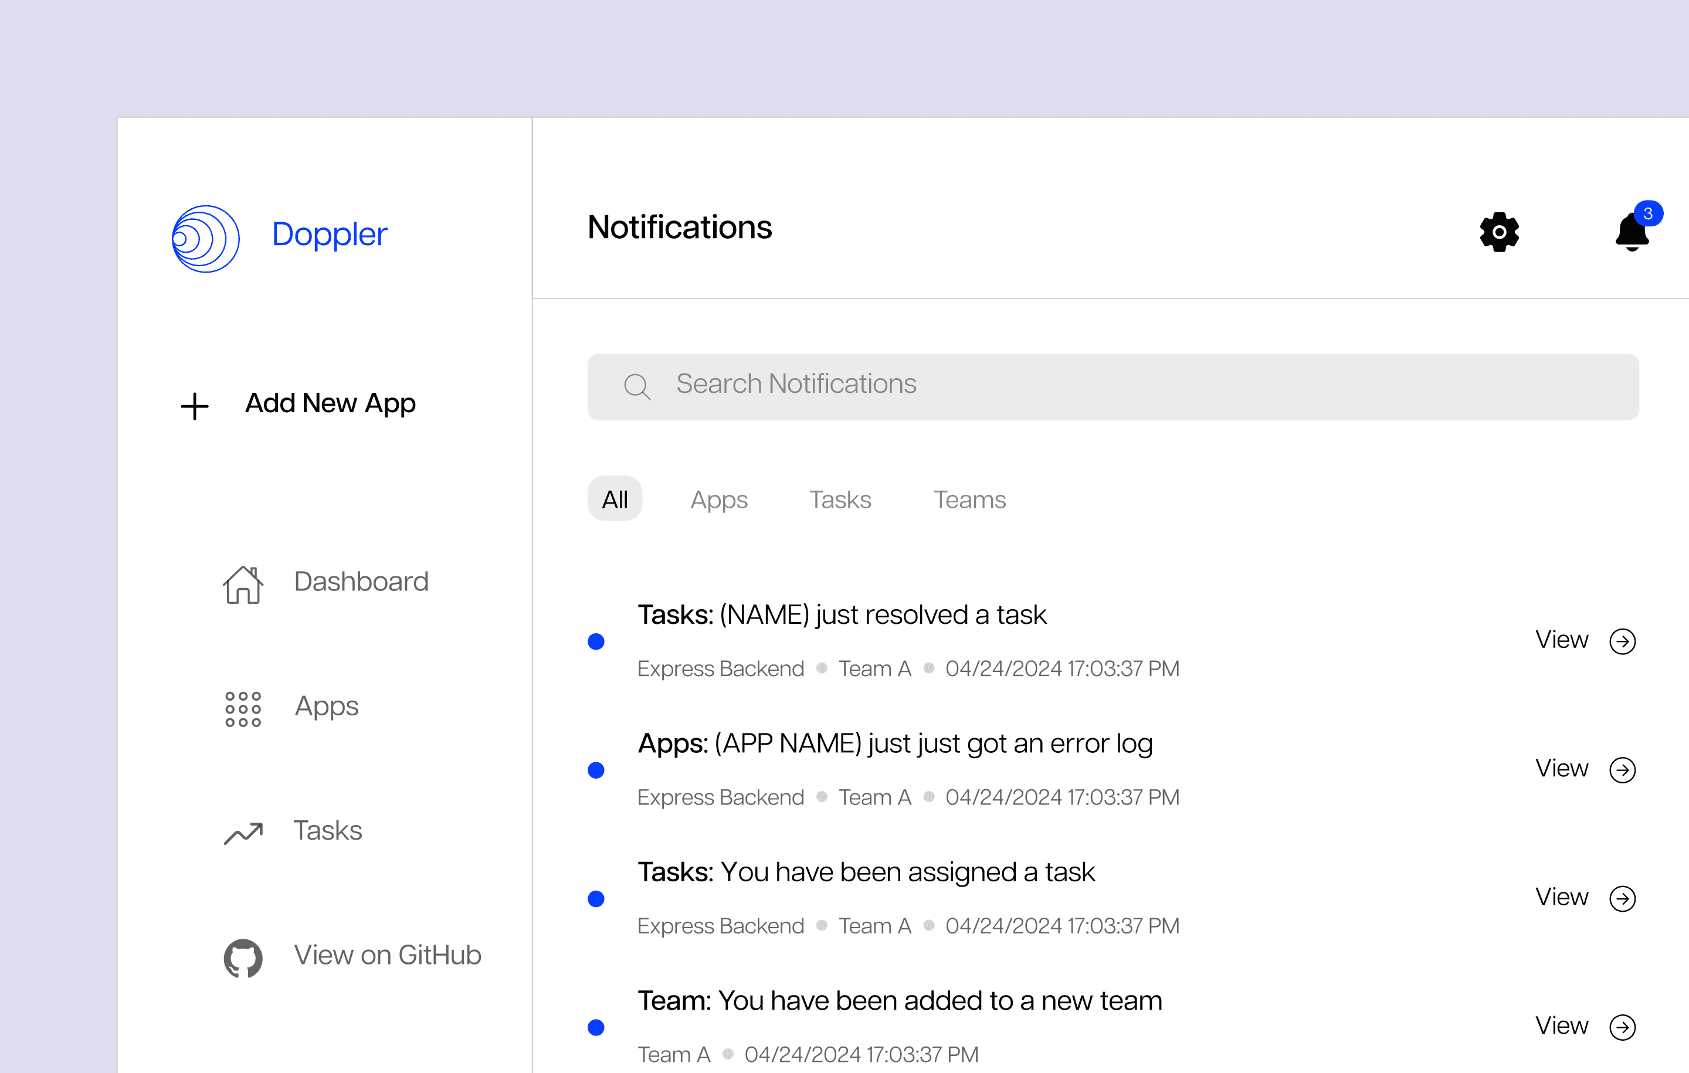Switch to the Teams filter tab
Image resolution: width=1689 pixels, height=1073 pixels.
tap(969, 500)
